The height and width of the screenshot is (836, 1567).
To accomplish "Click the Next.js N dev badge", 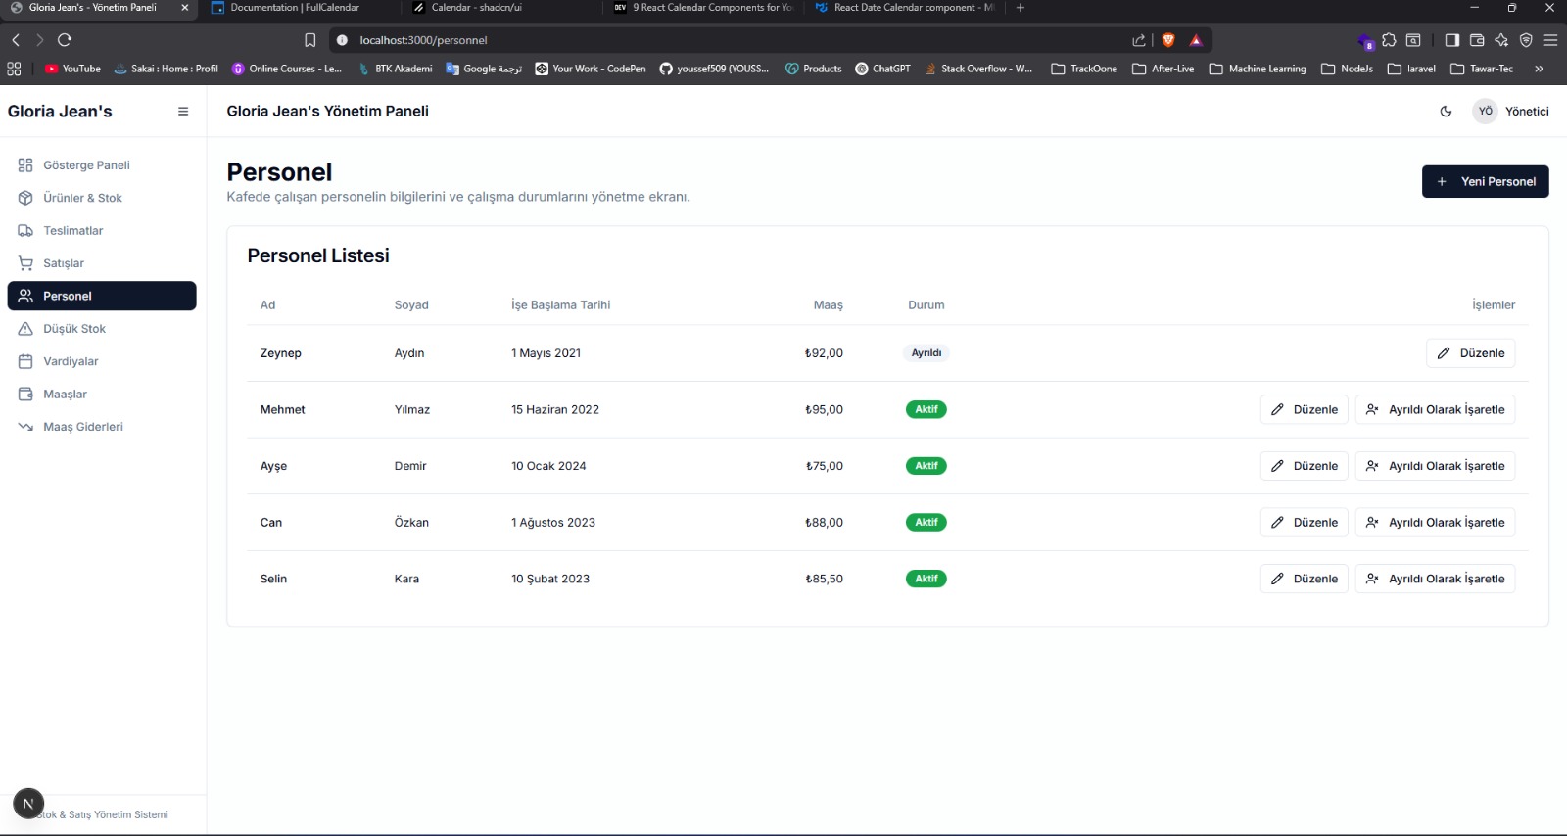I will click(28, 804).
